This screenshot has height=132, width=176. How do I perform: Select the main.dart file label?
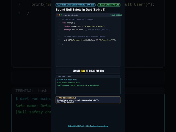click(x=67, y=15)
